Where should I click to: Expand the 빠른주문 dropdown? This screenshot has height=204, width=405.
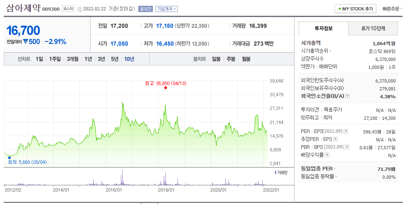(x=393, y=9)
